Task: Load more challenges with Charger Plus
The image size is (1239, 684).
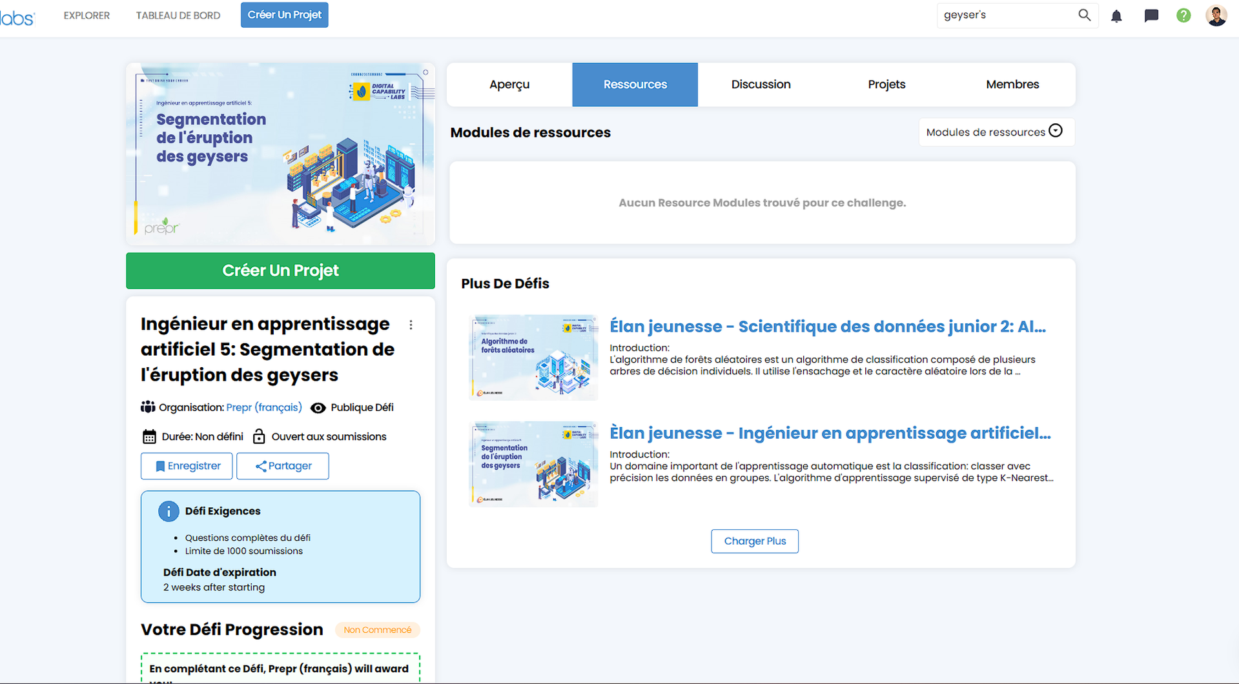Action: click(754, 541)
